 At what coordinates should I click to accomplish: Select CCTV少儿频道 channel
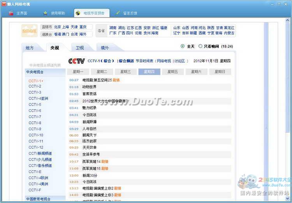pos(40,159)
